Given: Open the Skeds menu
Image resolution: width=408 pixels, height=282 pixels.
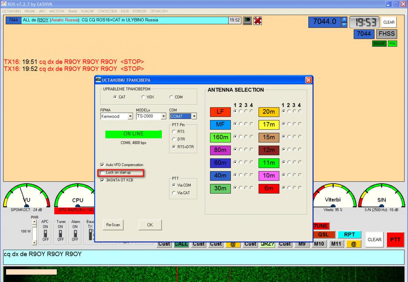Looking at the screenshot, I should coord(72,11).
